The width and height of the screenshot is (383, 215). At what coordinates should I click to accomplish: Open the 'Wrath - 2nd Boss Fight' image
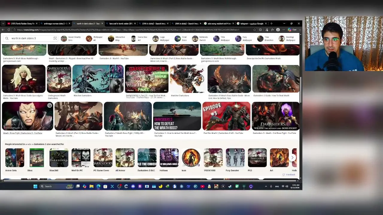pos(276,116)
